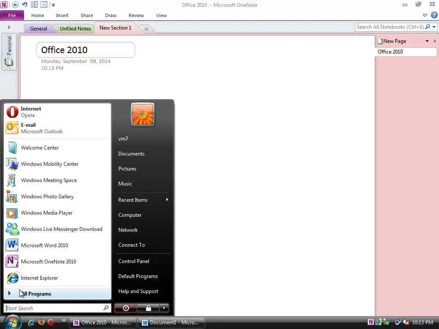439x329 pixels.
Task: Click into Search All Notebooks field
Action: point(390,27)
